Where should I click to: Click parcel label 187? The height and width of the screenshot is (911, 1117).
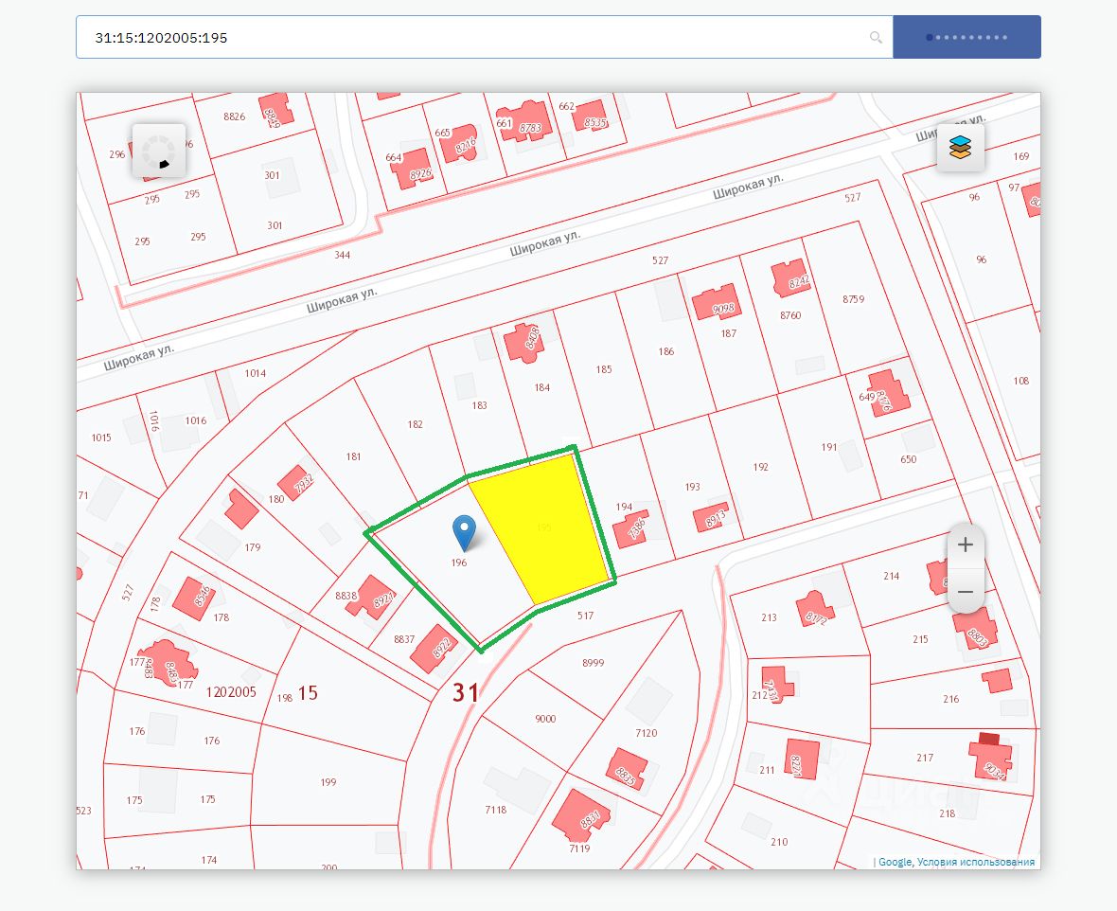click(729, 333)
